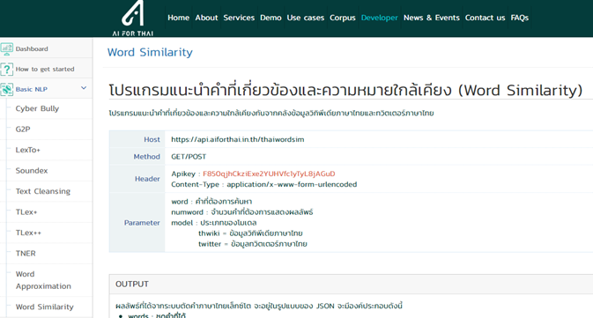Image resolution: width=593 pixels, height=318 pixels.
Task: Click the Parameter row label
Action: [x=142, y=223]
